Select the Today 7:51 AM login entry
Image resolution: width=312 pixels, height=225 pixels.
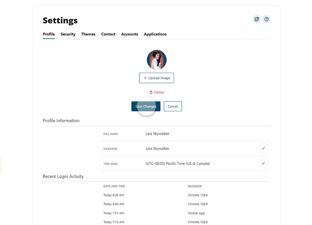click(x=114, y=213)
